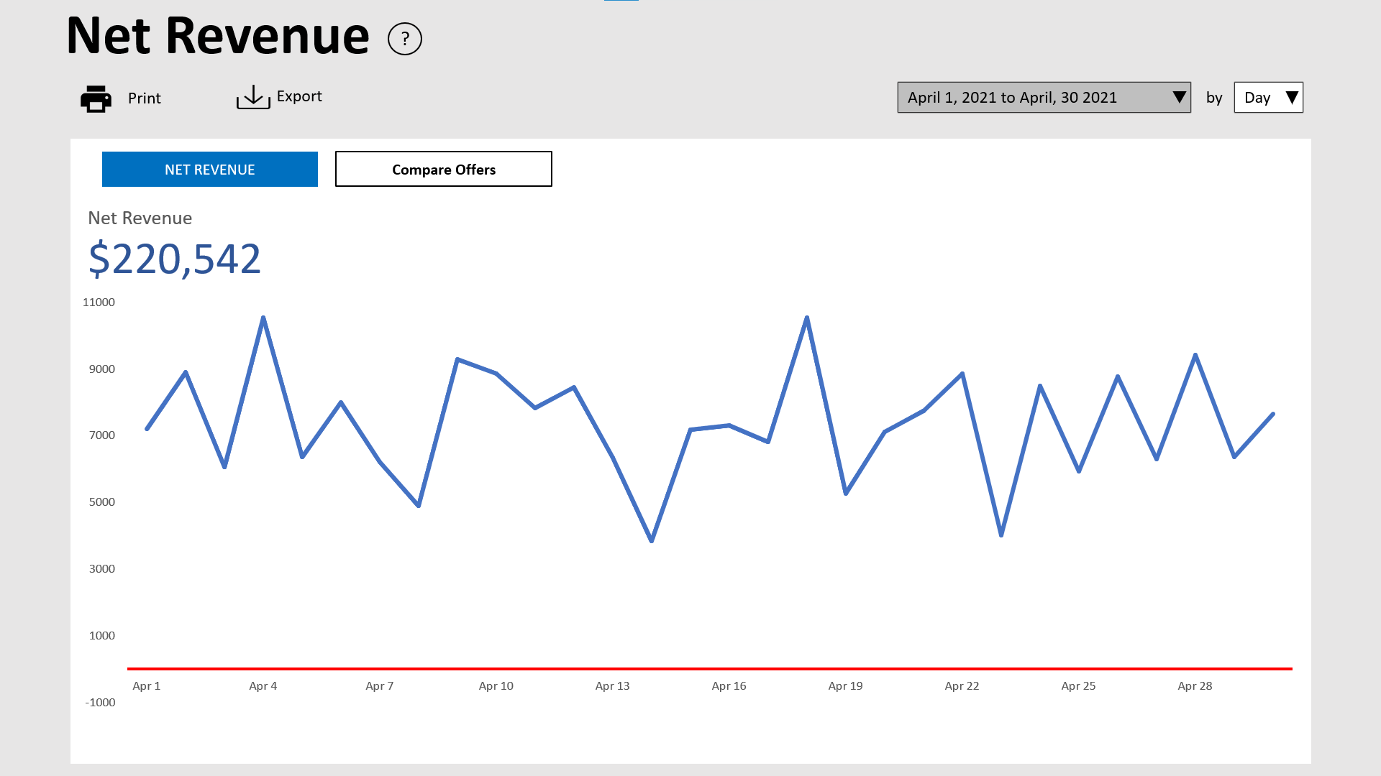1381x776 pixels.
Task: Click the Apr 16 axis label
Action: click(729, 686)
